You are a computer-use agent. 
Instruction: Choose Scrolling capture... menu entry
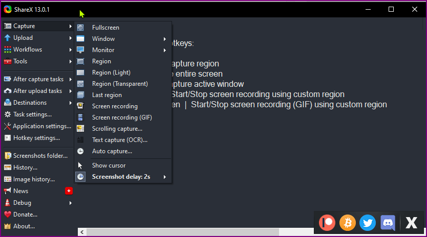click(x=123, y=129)
